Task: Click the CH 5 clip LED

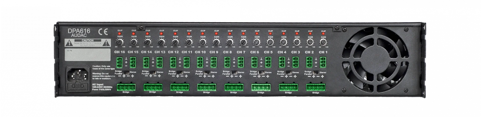Action: [270, 33]
